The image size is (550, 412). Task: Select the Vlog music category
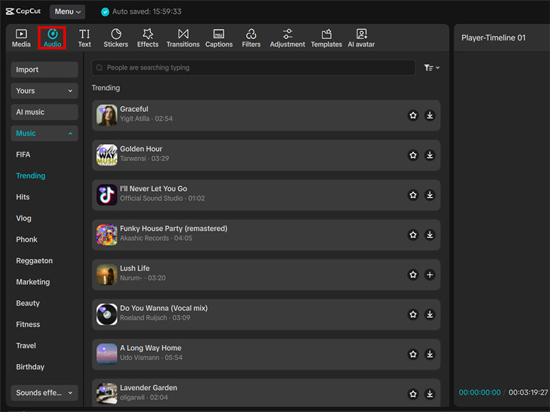pyautogui.click(x=23, y=218)
